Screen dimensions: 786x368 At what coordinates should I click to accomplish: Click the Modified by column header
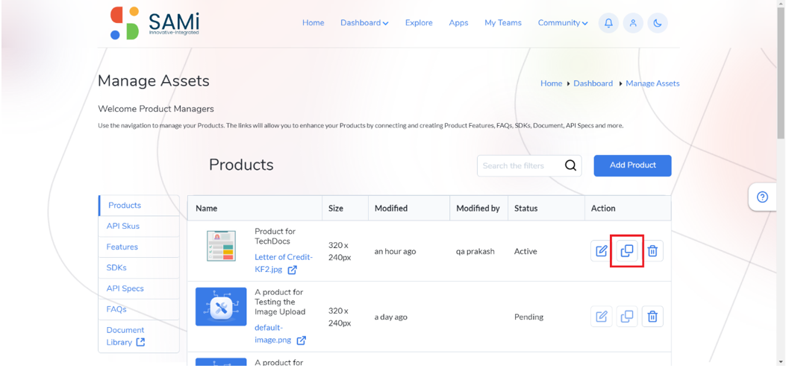coord(478,209)
